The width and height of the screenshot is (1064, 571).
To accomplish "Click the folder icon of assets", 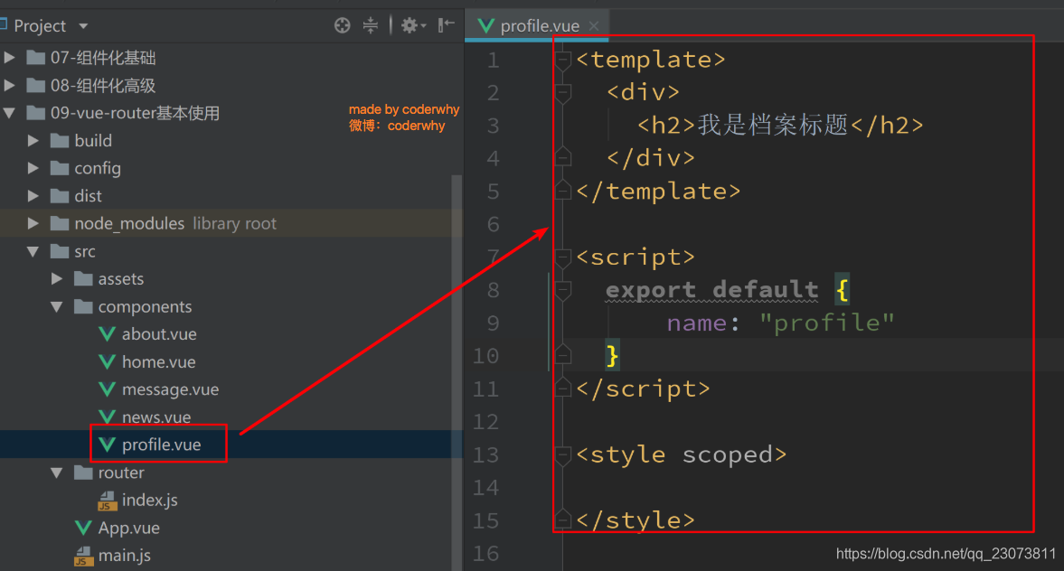I will [83, 278].
